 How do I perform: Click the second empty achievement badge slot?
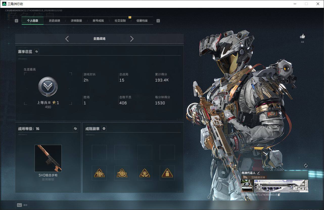tap(122, 152)
